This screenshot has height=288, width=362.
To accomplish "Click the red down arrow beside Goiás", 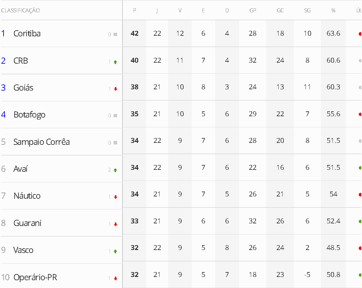I will click(115, 89).
